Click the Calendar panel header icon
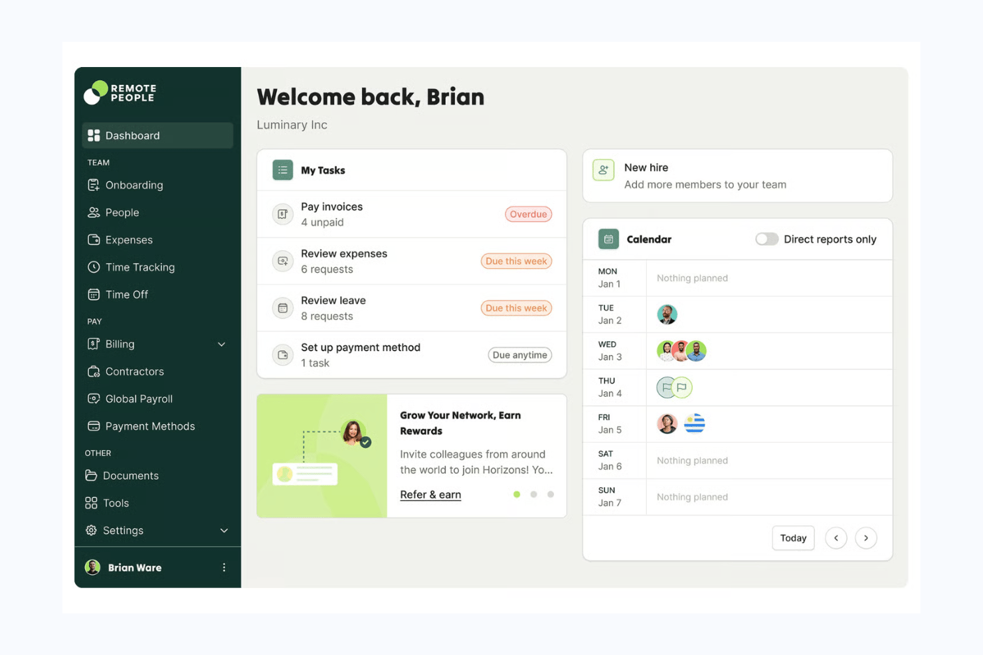Screen dimensions: 983x655 point(608,239)
